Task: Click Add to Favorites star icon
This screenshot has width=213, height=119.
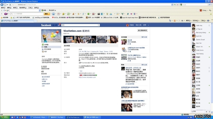Action: click(12, 18)
